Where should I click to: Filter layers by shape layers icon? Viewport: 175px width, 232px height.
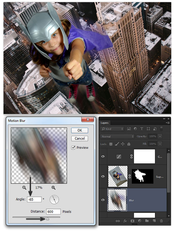pos(148,129)
